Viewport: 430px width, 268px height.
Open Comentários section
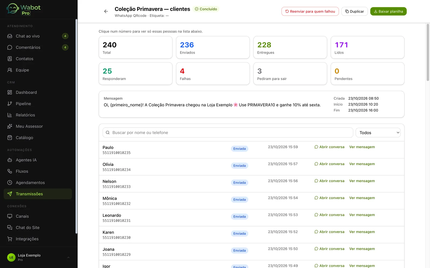38,47
